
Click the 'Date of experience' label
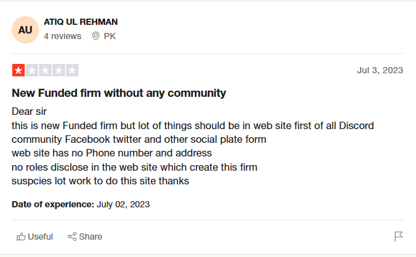click(53, 204)
